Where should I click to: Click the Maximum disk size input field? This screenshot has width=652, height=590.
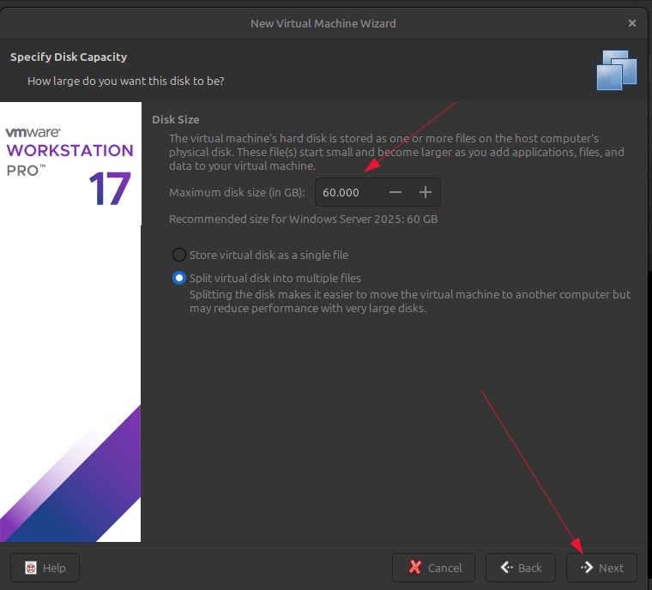click(x=347, y=192)
